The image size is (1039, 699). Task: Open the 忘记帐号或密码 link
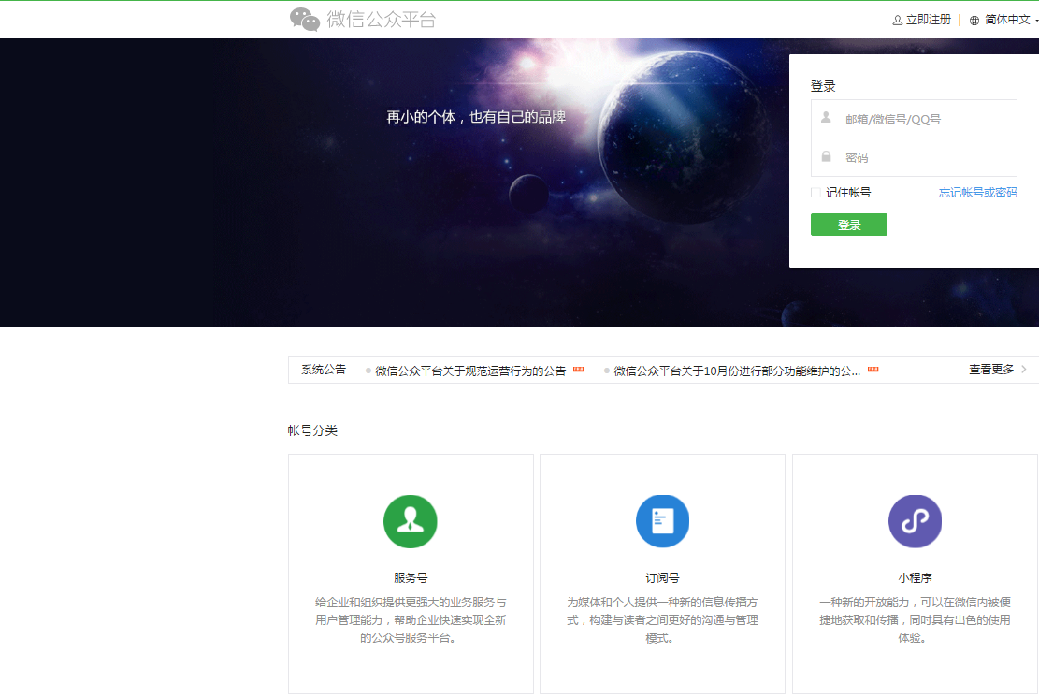pyautogui.click(x=978, y=193)
